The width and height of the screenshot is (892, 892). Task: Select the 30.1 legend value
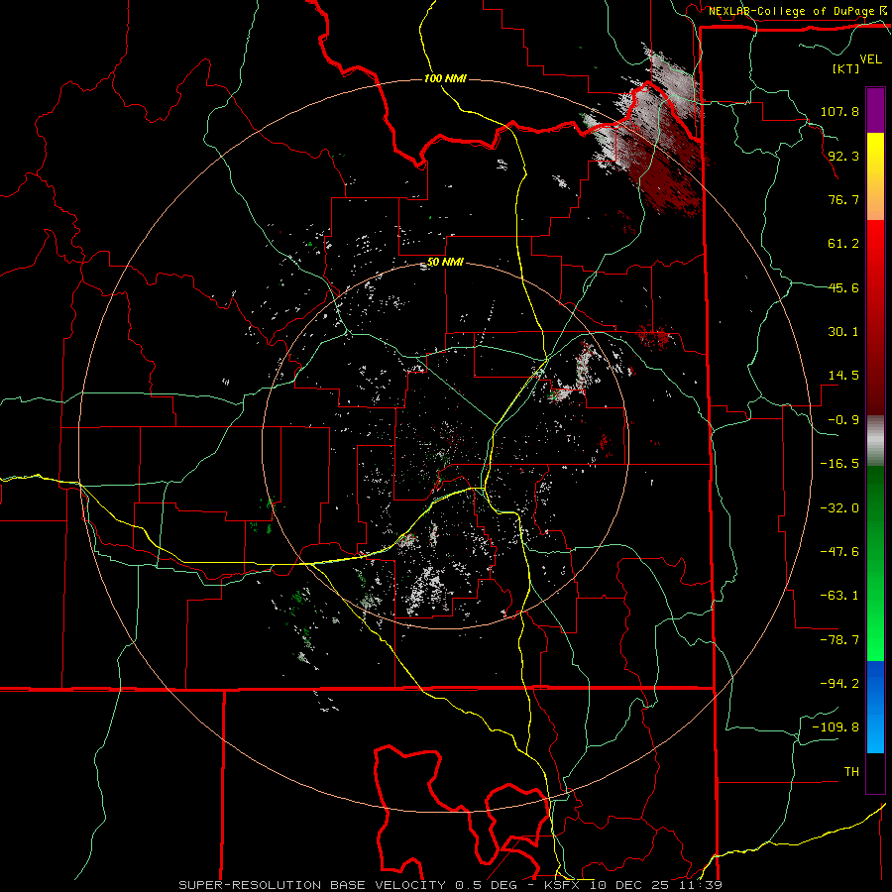coord(843,332)
